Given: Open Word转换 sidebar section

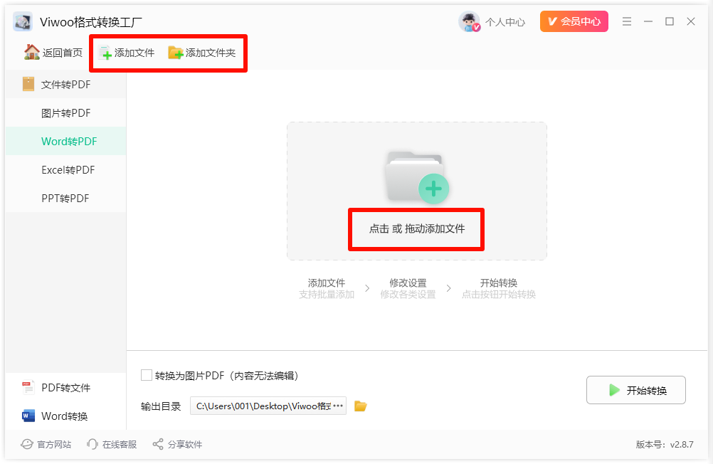Looking at the screenshot, I should tap(65, 416).
